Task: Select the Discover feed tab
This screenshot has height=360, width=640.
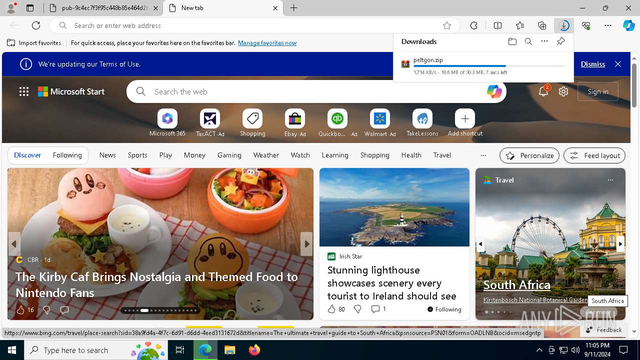Action: click(27, 155)
